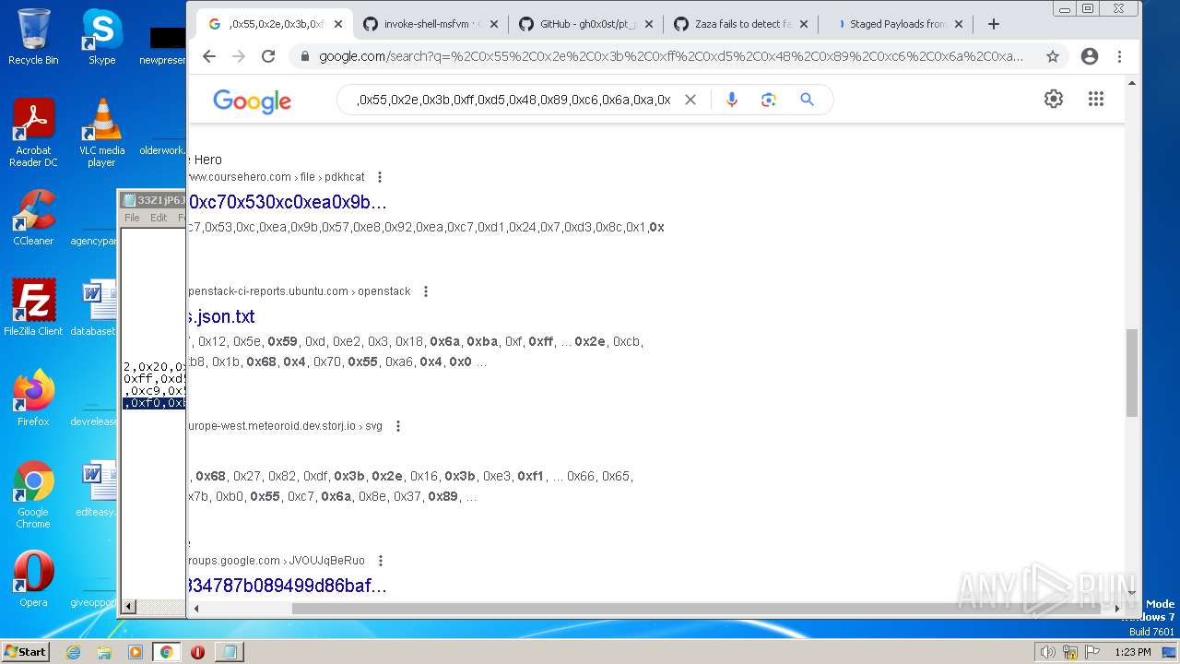
Task: Open more options for storj.io svg result
Action: (398, 426)
